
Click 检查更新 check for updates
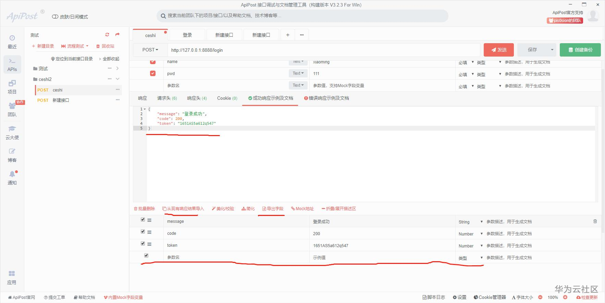point(587,297)
